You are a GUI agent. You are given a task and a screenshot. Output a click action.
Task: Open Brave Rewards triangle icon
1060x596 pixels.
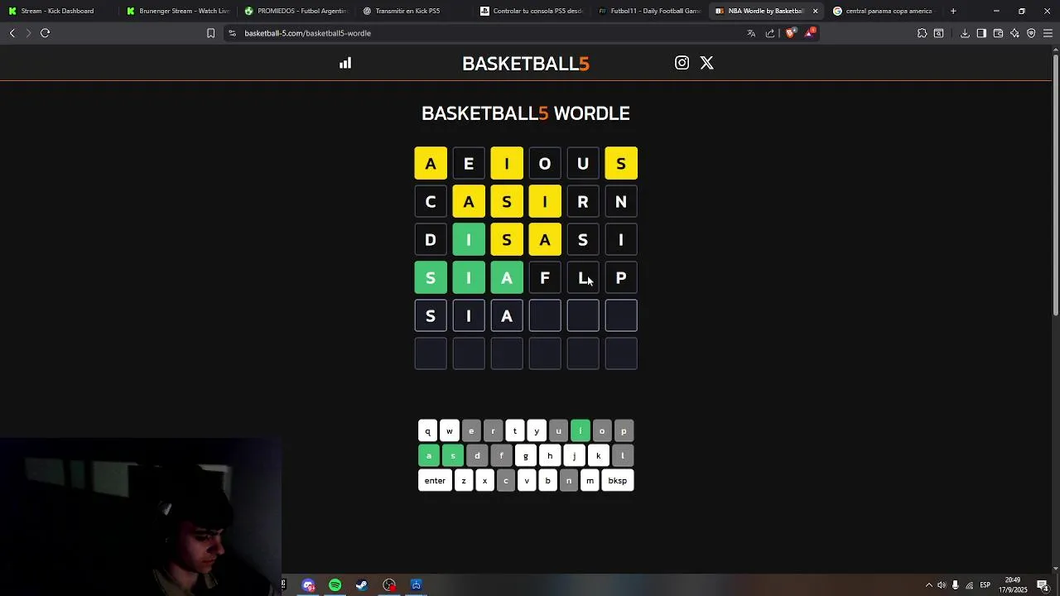click(x=809, y=33)
